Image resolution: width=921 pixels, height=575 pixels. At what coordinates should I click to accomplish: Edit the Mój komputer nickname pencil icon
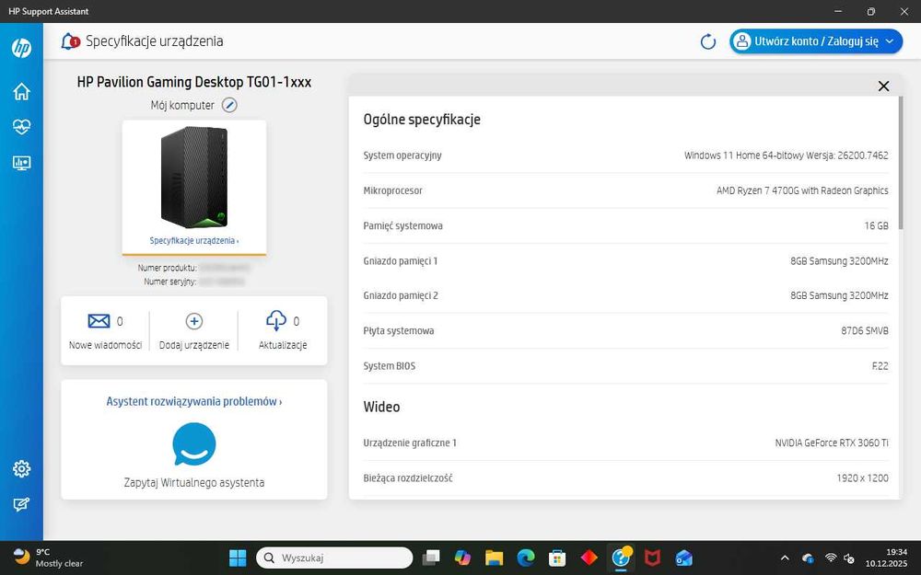click(x=229, y=105)
